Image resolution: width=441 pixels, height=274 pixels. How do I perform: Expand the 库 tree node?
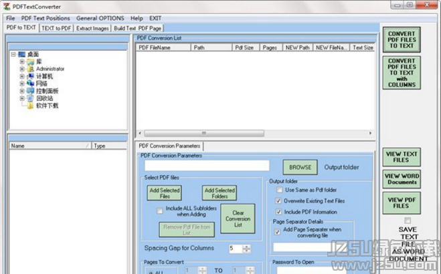coord(22,61)
